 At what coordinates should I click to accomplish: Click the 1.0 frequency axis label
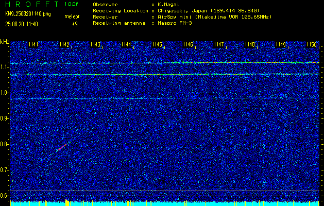[x=4, y=93]
